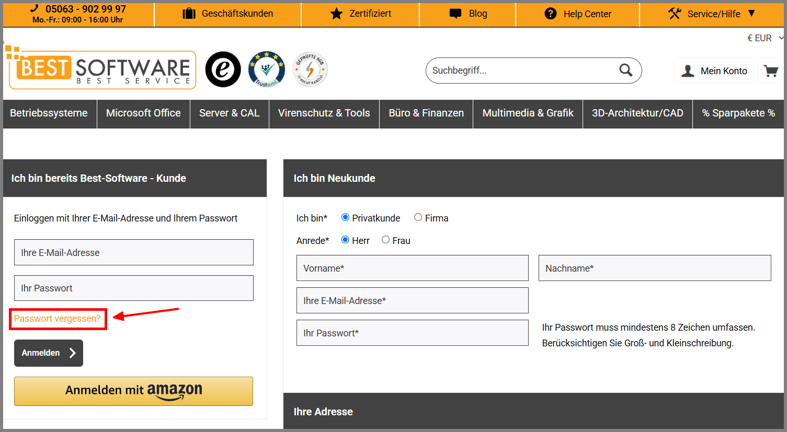
Task: Open Mein Konto account button
Action: pos(714,71)
